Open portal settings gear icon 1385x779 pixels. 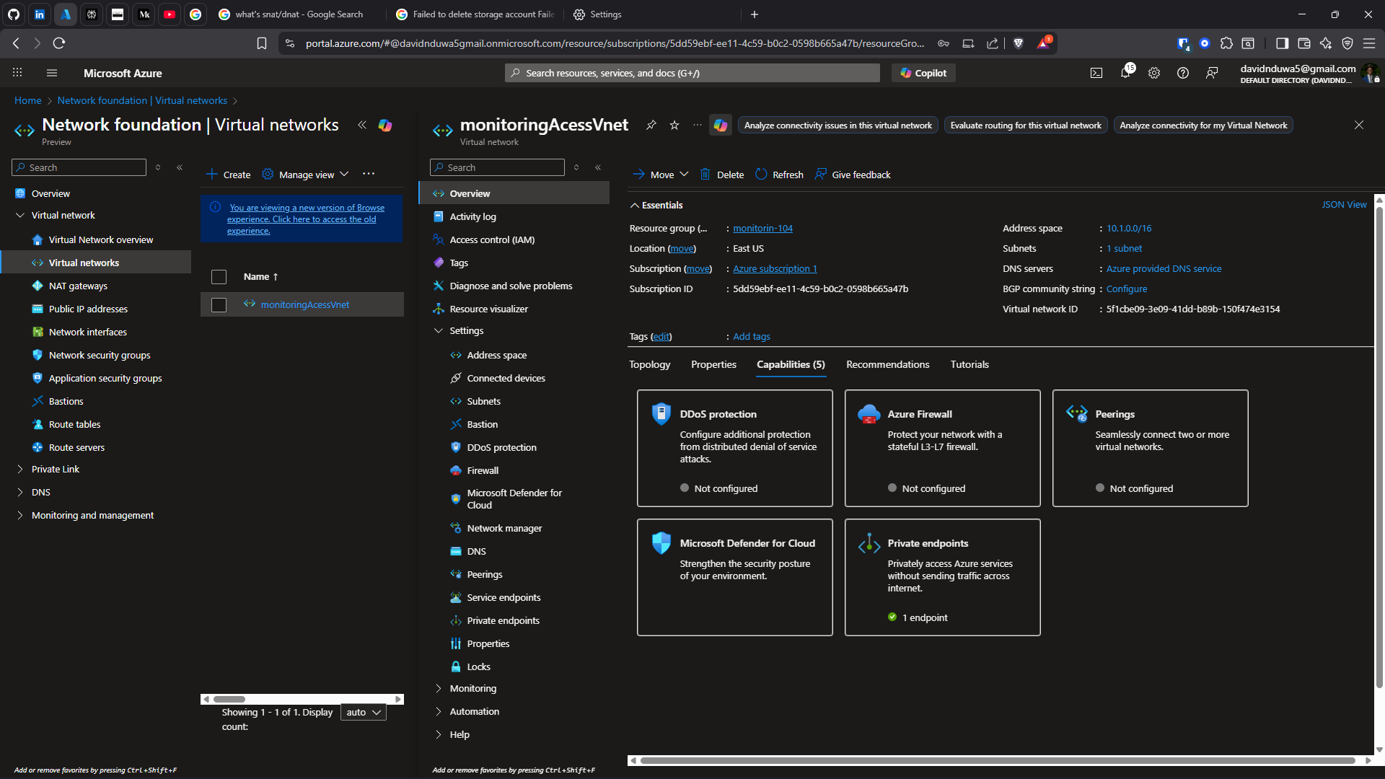pos(1154,73)
